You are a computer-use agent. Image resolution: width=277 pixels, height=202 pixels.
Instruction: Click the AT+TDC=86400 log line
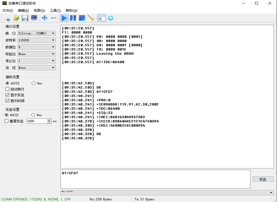coord(110,62)
